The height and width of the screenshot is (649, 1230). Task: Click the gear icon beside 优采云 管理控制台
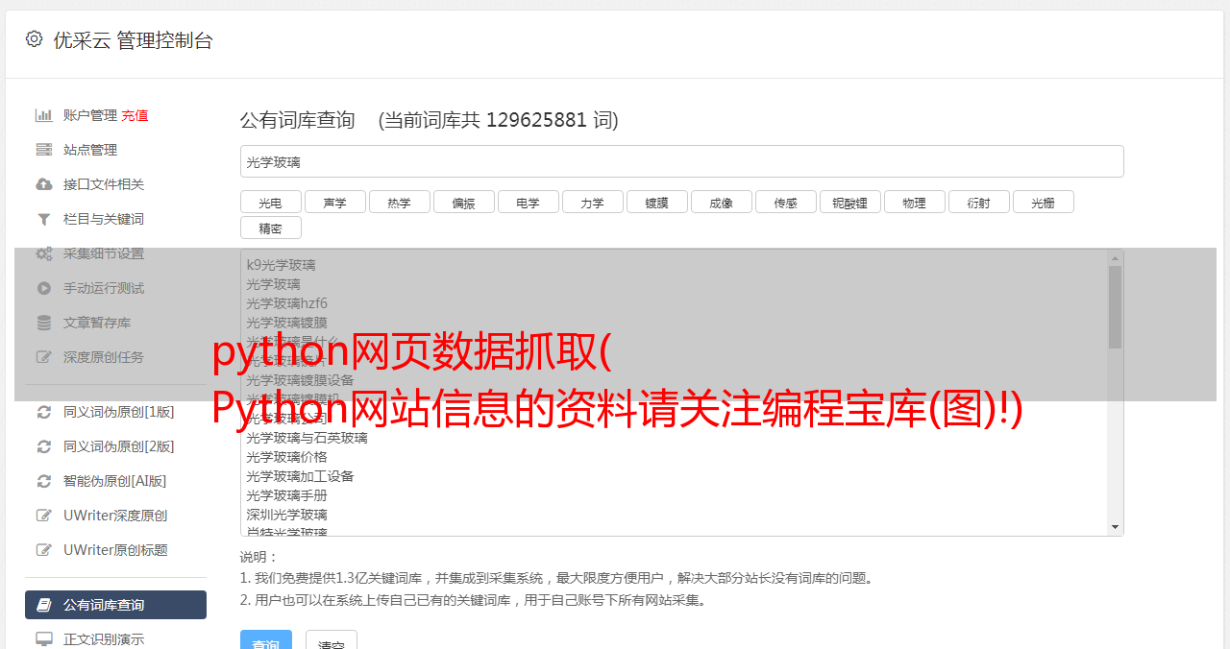click(x=35, y=39)
